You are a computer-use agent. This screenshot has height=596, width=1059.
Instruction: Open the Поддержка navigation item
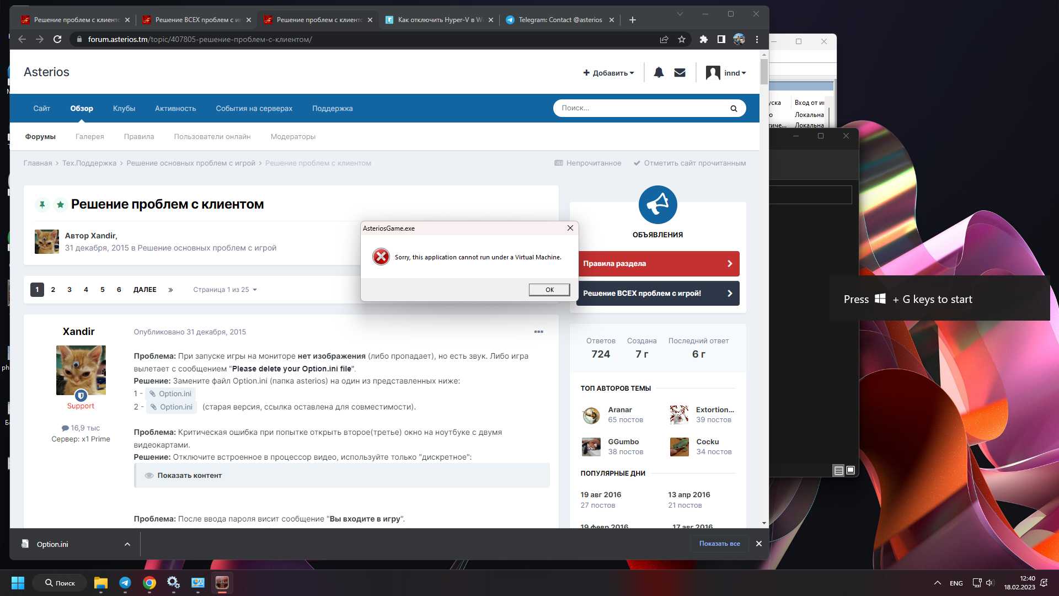click(x=333, y=108)
